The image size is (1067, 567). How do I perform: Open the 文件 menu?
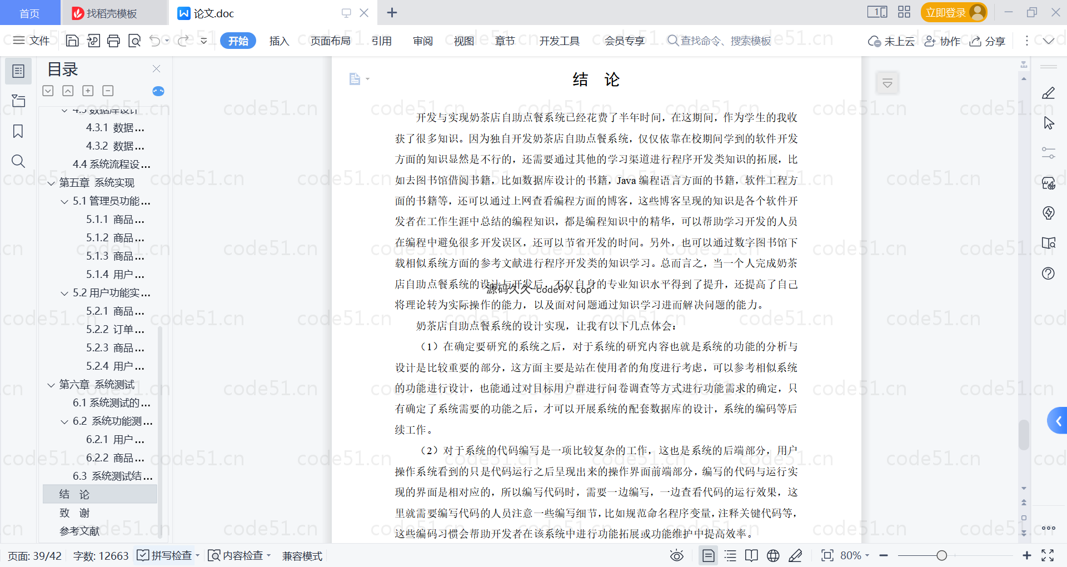pos(32,41)
